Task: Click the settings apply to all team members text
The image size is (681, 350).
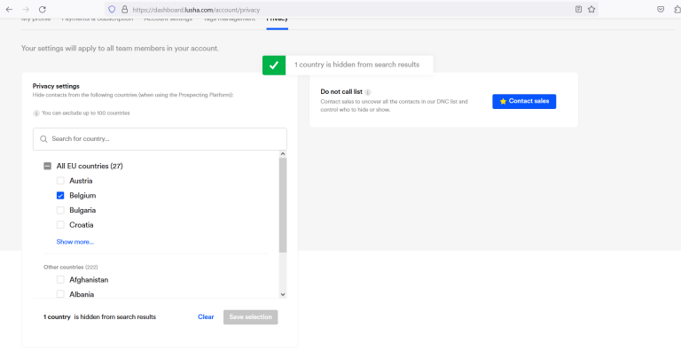Action: pyautogui.click(x=120, y=48)
